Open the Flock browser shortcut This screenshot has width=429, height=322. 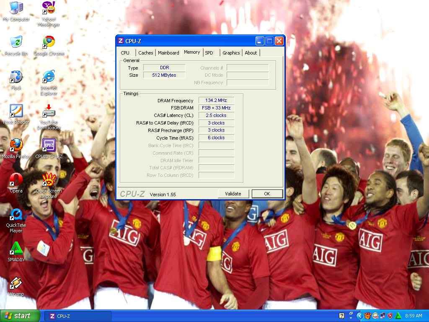[16, 80]
